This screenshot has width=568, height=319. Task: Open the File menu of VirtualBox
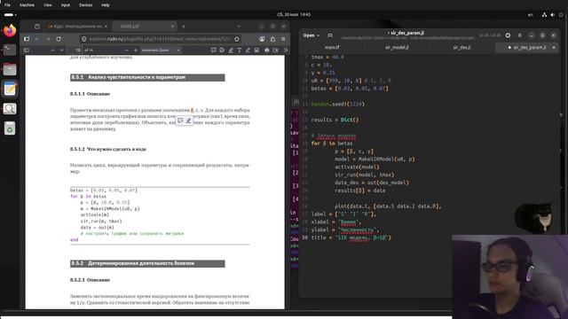(x=7, y=5)
